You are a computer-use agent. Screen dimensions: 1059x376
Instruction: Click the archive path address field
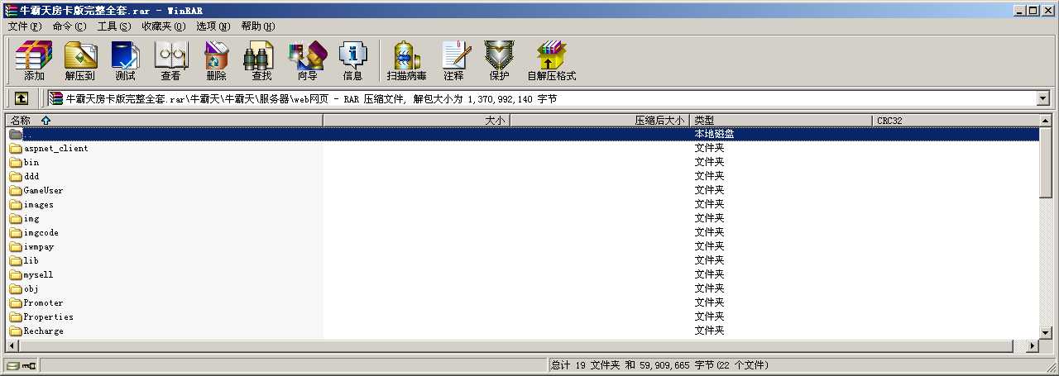(541, 98)
